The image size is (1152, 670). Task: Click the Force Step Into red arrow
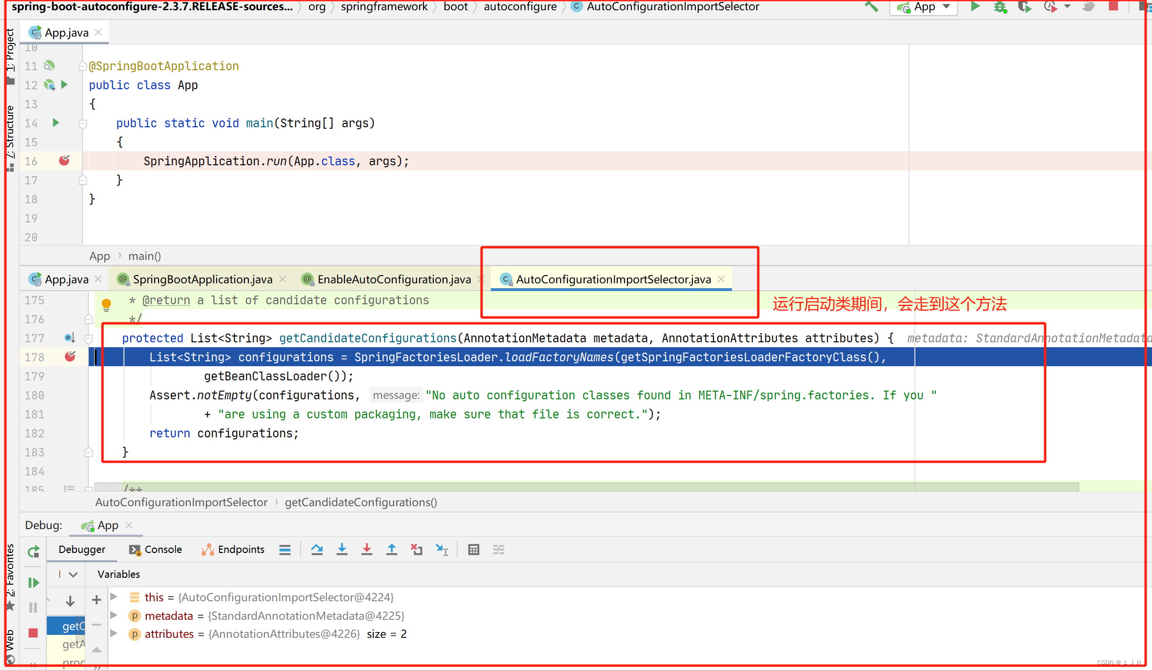[x=367, y=550]
